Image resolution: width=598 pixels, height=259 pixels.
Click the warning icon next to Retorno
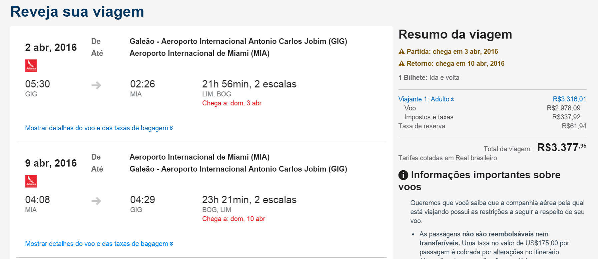click(402, 64)
